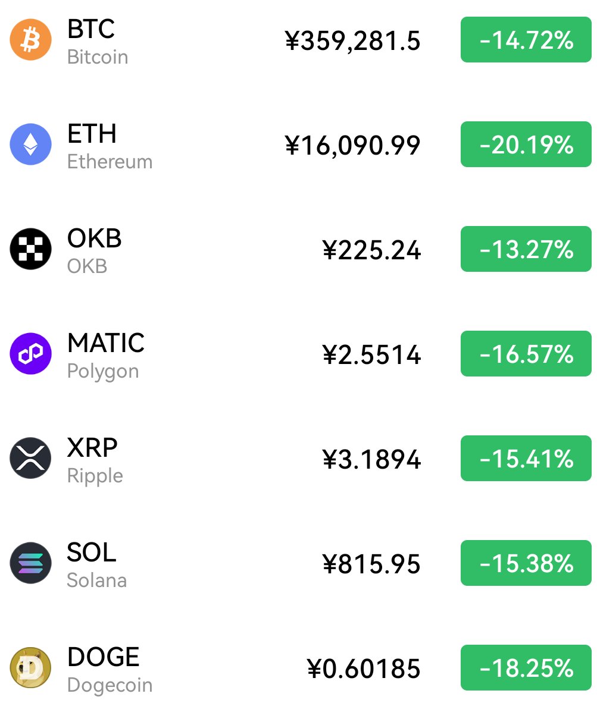Click the Solana striped logo icon
The height and width of the screenshot is (703, 597).
[30, 563]
